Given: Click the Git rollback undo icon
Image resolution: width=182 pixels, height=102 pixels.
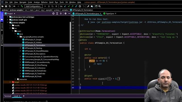Looking at the screenshot, I should [84, 6].
